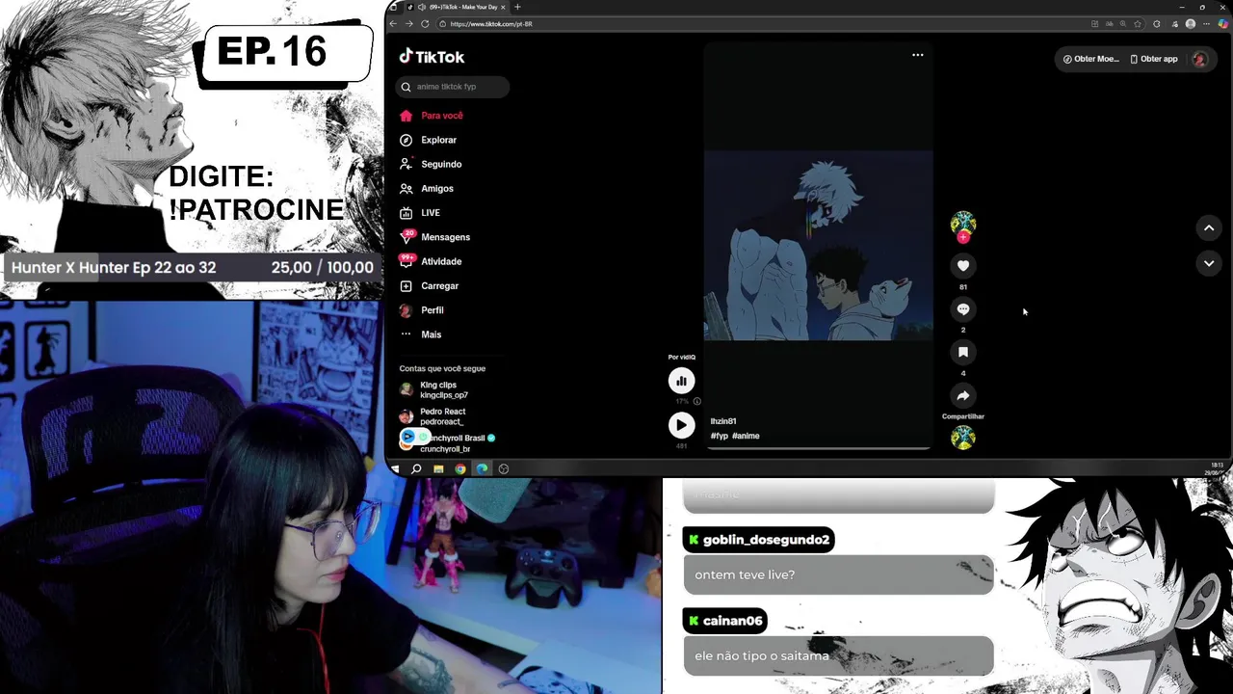Viewport: 1233px width, 694px height.
Task: Open the OBS taskbar icon
Action: tap(504, 468)
